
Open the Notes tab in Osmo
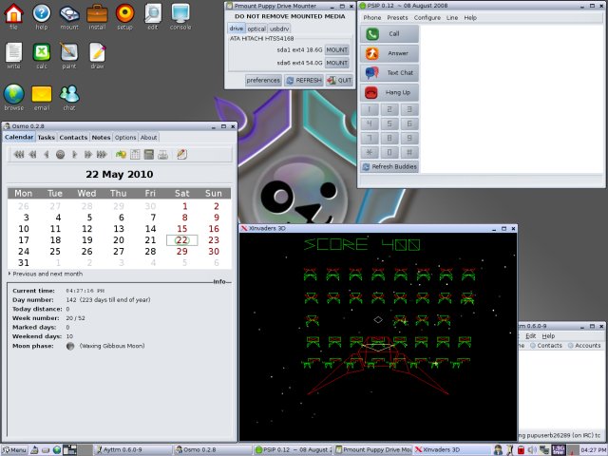click(x=101, y=137)
